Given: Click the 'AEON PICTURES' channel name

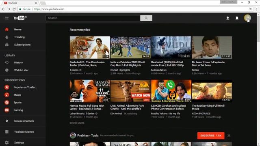Looking at the screenshot, I should [x=201, y=114].
